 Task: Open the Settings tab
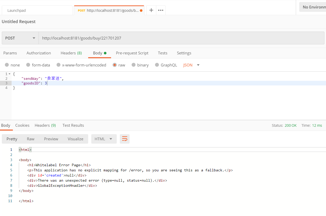[184, 53]
